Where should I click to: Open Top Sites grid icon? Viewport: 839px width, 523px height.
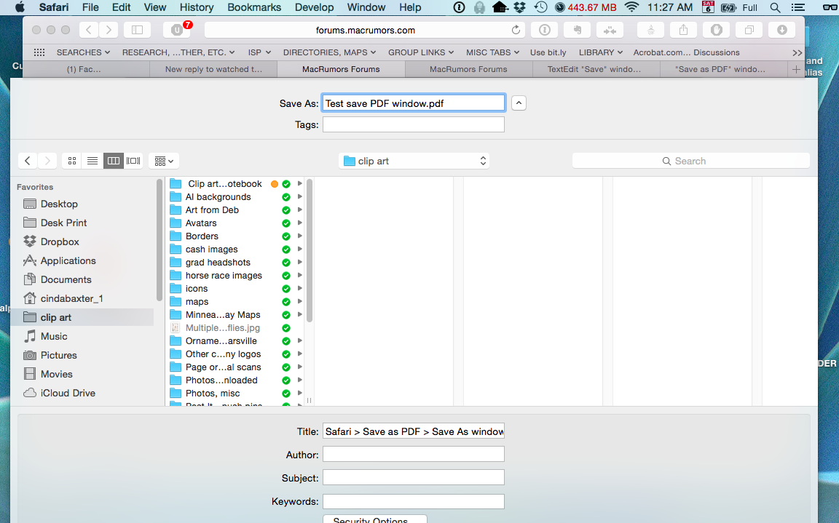pos(39,52)
